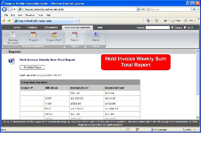Open the site Help tab
Viewport: 201px width, 151px height.
point(100,27)
